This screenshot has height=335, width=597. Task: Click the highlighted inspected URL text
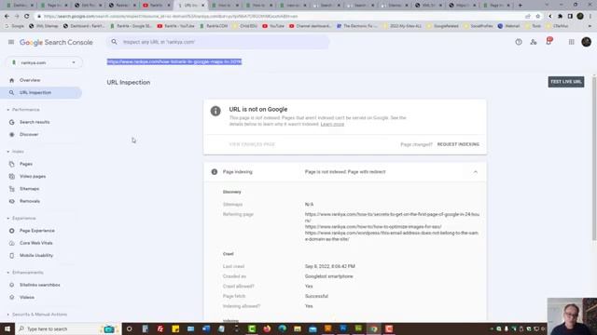pyautogui.click(x=174, y=61)
